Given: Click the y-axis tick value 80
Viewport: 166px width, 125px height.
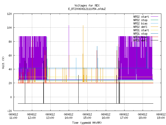Looking at the screenshot, I should 10,42.
